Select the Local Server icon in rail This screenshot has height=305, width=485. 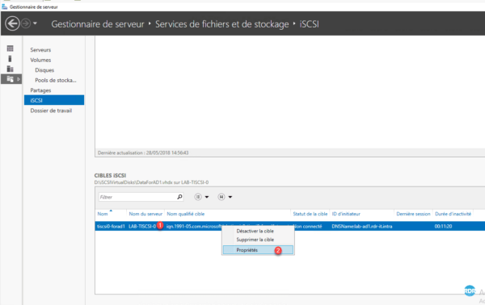pyautogui.click(x=11, y=59)
